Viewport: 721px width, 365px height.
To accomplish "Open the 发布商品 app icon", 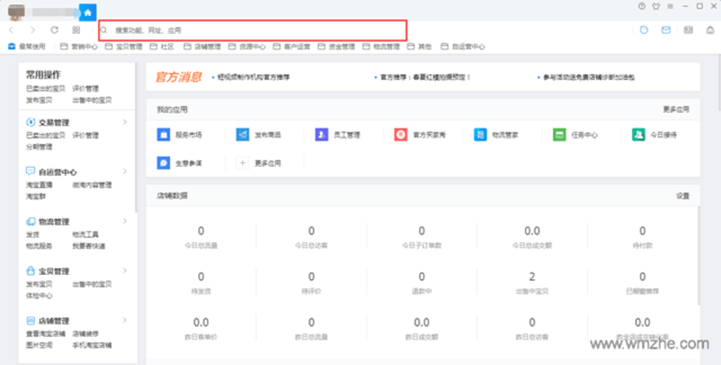I will [242, 135].
